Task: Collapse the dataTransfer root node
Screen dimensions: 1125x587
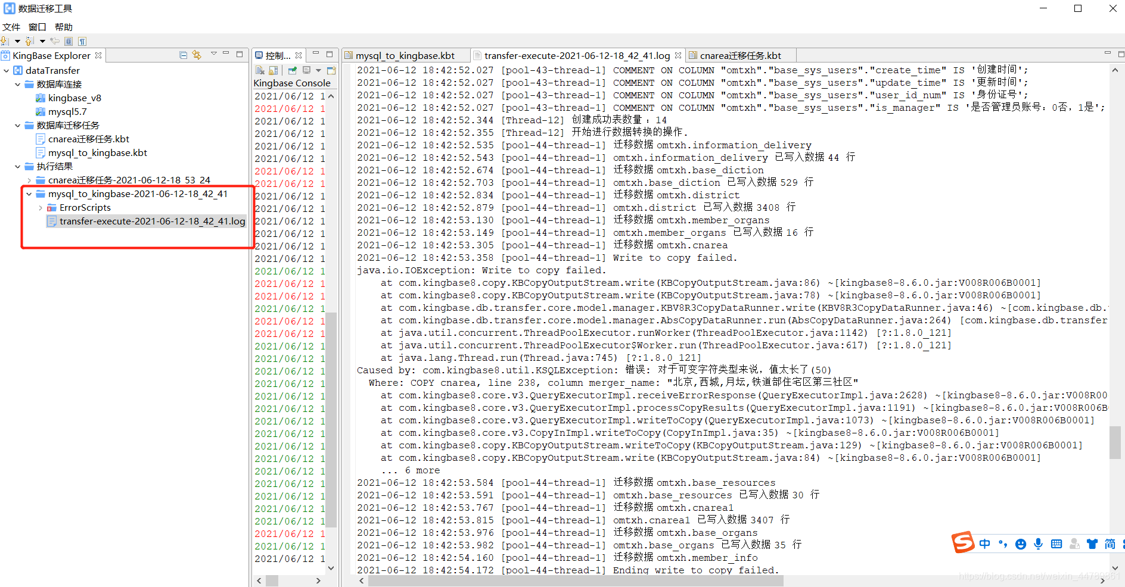Action: pos(7,70)
